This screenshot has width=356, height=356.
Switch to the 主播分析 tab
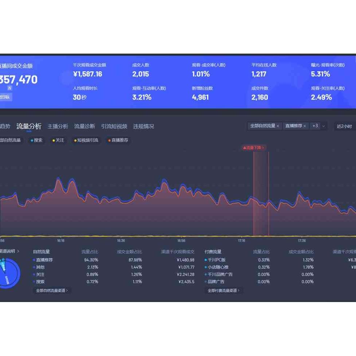coord(58,126)
